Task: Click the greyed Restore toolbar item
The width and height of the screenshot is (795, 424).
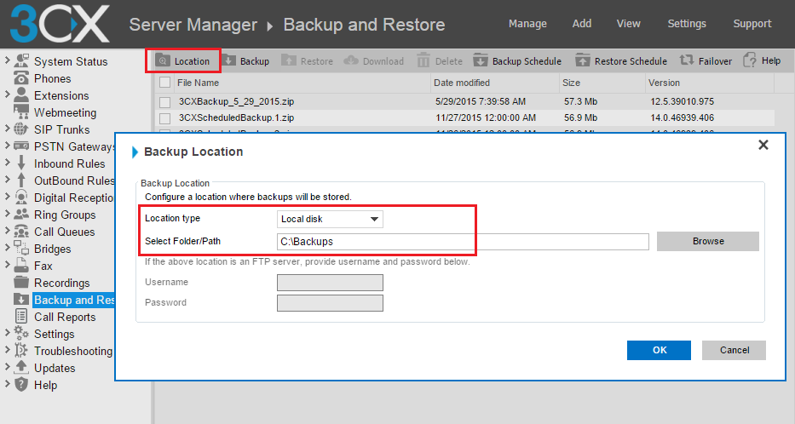Action: point(308,60)
